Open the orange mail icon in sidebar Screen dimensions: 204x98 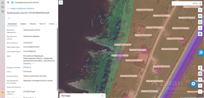click(x=2, y=93)
